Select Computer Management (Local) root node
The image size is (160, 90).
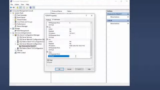point(23,11)
